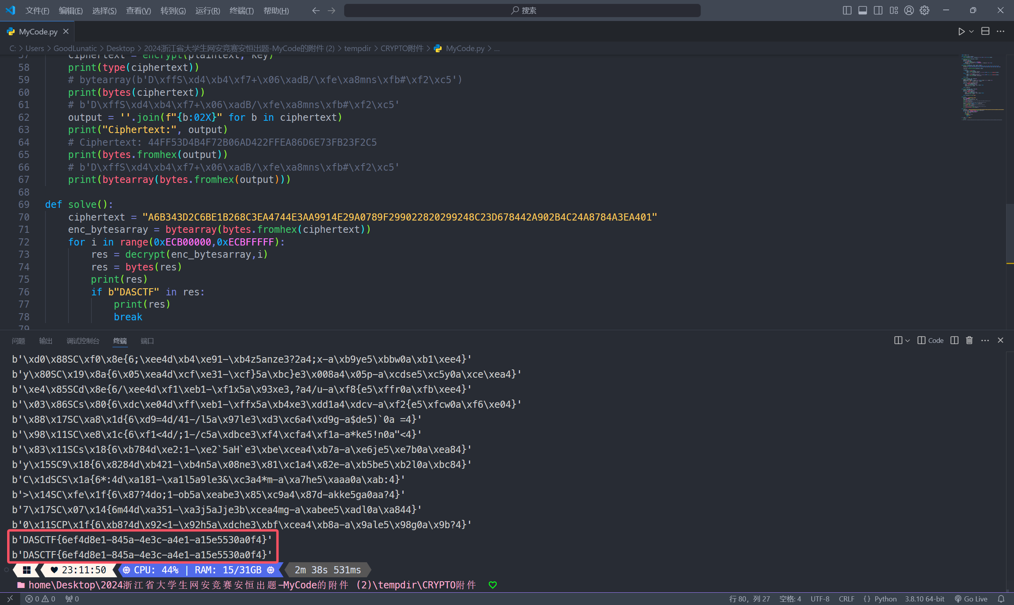Expand the run options dropdown arrow
The height and width of the screenshot is (605, 1014).
[971, 31]
